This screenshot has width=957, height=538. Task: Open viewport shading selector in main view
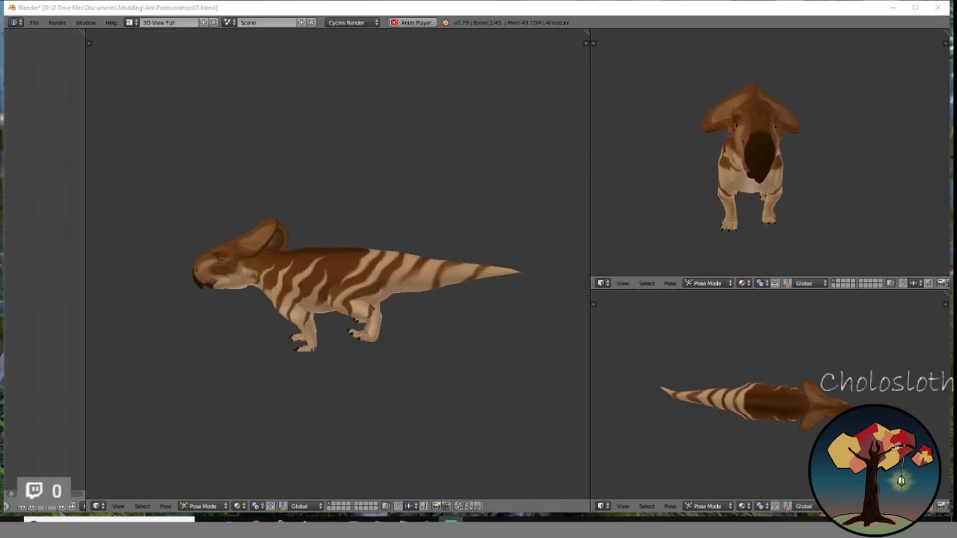(239, 506)
